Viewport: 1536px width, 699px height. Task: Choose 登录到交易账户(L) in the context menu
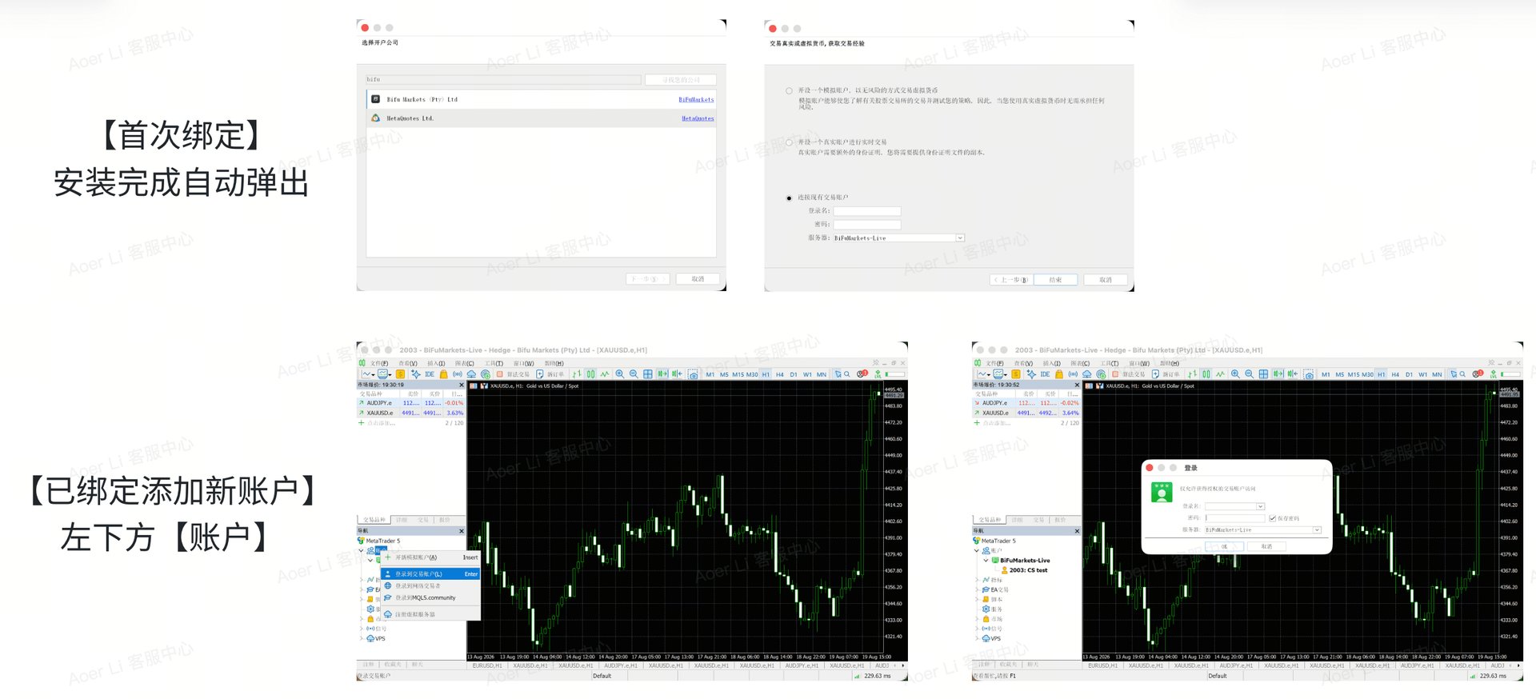[431, 573]
